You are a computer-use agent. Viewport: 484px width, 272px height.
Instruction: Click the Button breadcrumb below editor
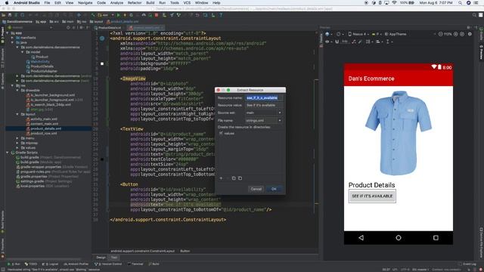tap(185, 251)
